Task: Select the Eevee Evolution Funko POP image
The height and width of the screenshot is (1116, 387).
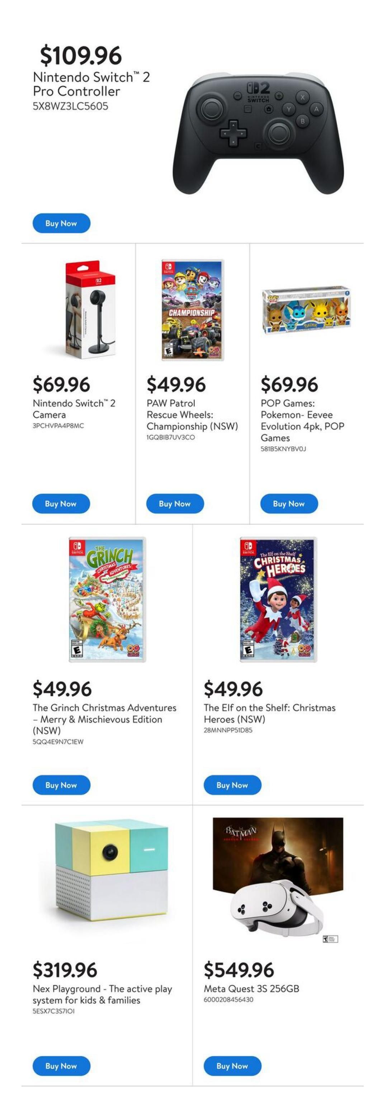Action: pyautogui.click(x=306, y=310)
